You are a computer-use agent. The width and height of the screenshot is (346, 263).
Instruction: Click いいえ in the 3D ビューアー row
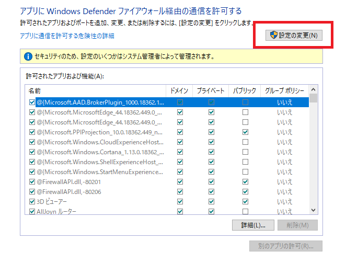click(284, 202)
